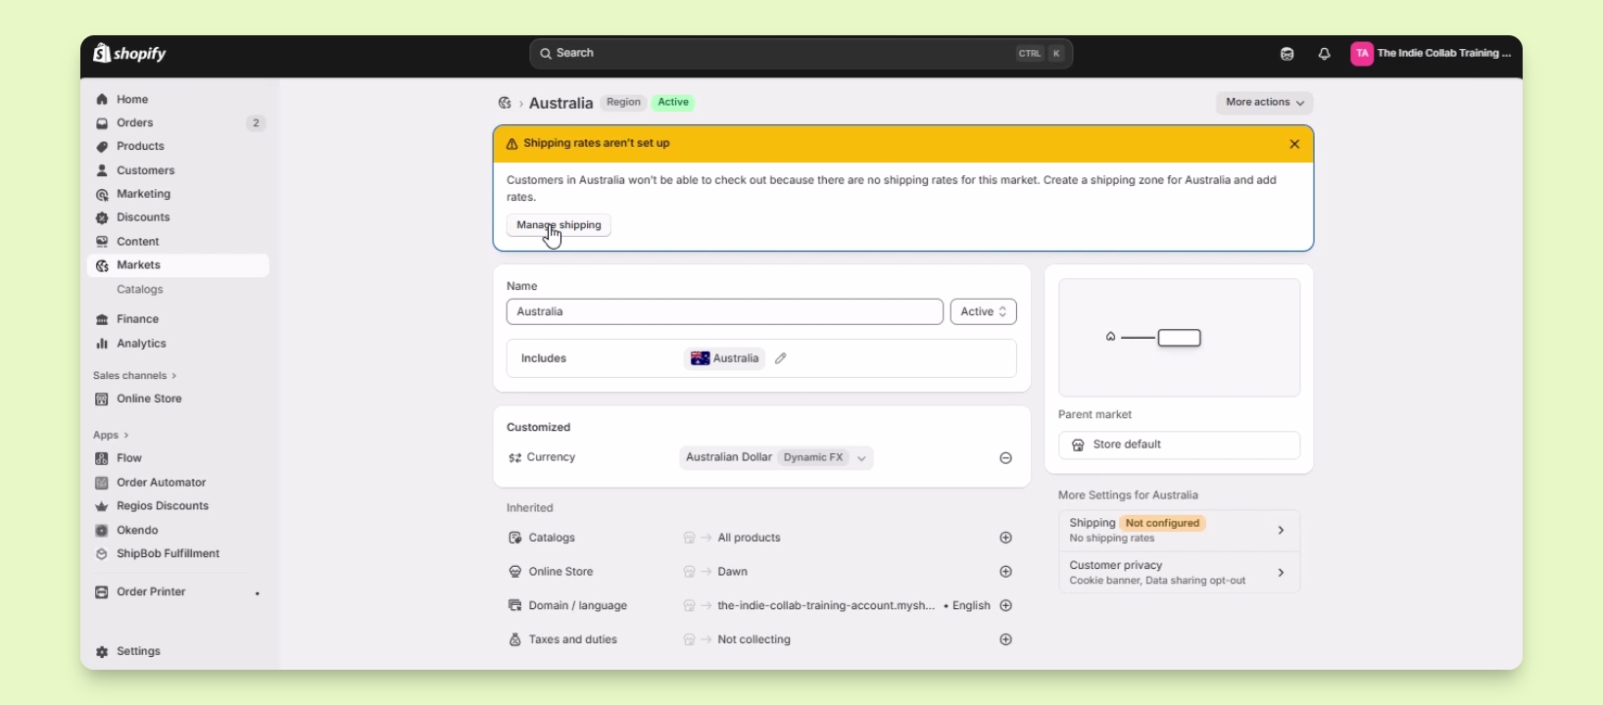
Task: Open the notifications bell
Action: tap(1325, 55)
